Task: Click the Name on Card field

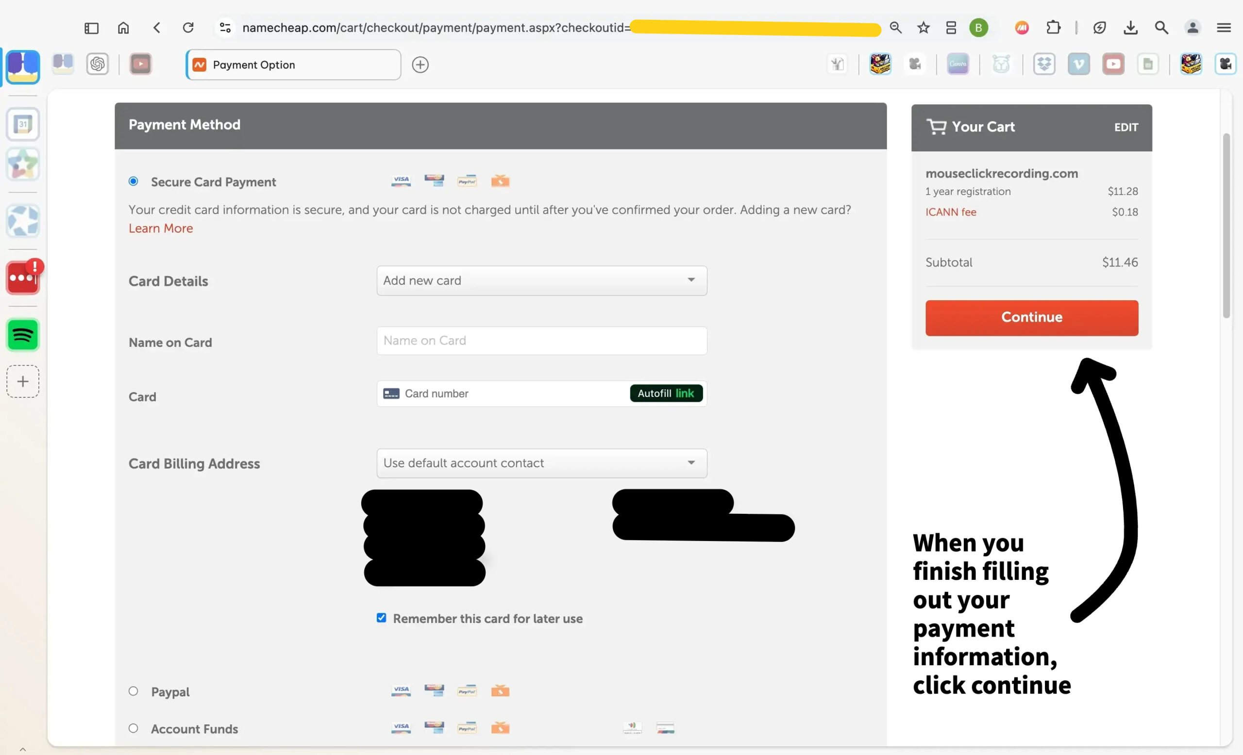Action: 541,341
